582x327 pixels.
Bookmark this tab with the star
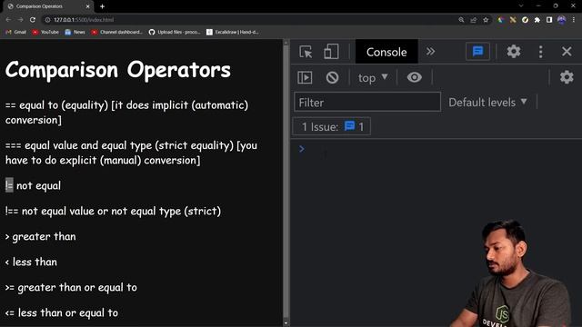click(x=486, y=20)
